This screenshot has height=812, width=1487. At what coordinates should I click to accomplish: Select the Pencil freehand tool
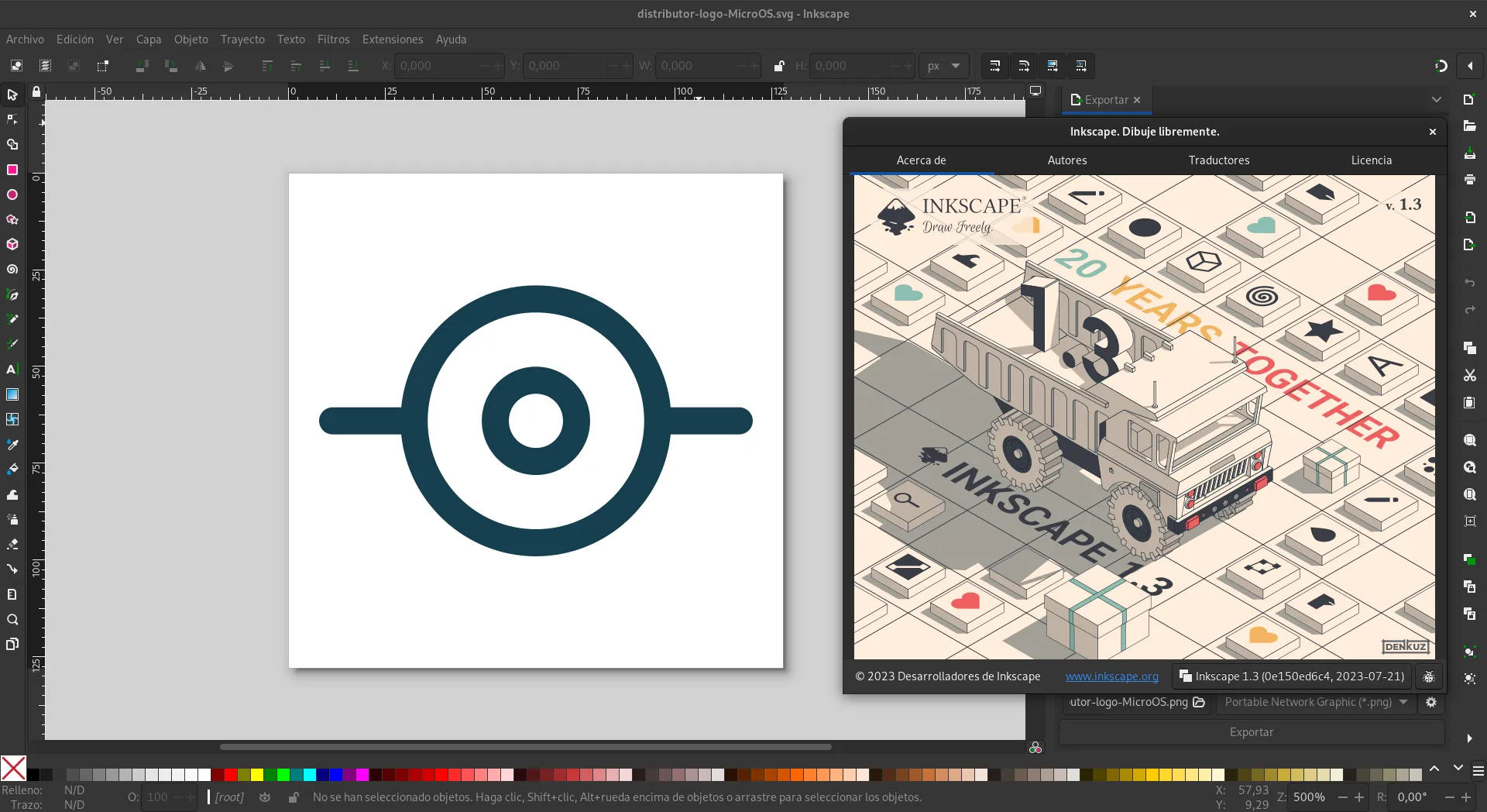12,319
